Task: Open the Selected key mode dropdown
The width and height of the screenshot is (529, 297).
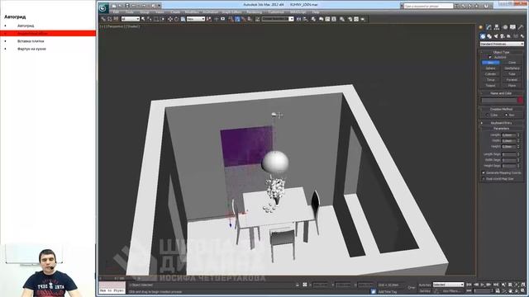Action: 448,285
